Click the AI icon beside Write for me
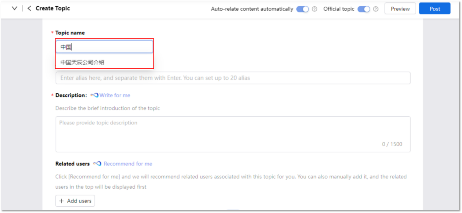 pyautogui.click(x=94, y=95)
